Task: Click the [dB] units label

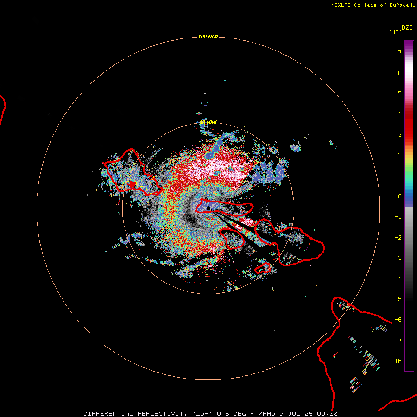Action: pyautogui.click(x=396, y=32)
